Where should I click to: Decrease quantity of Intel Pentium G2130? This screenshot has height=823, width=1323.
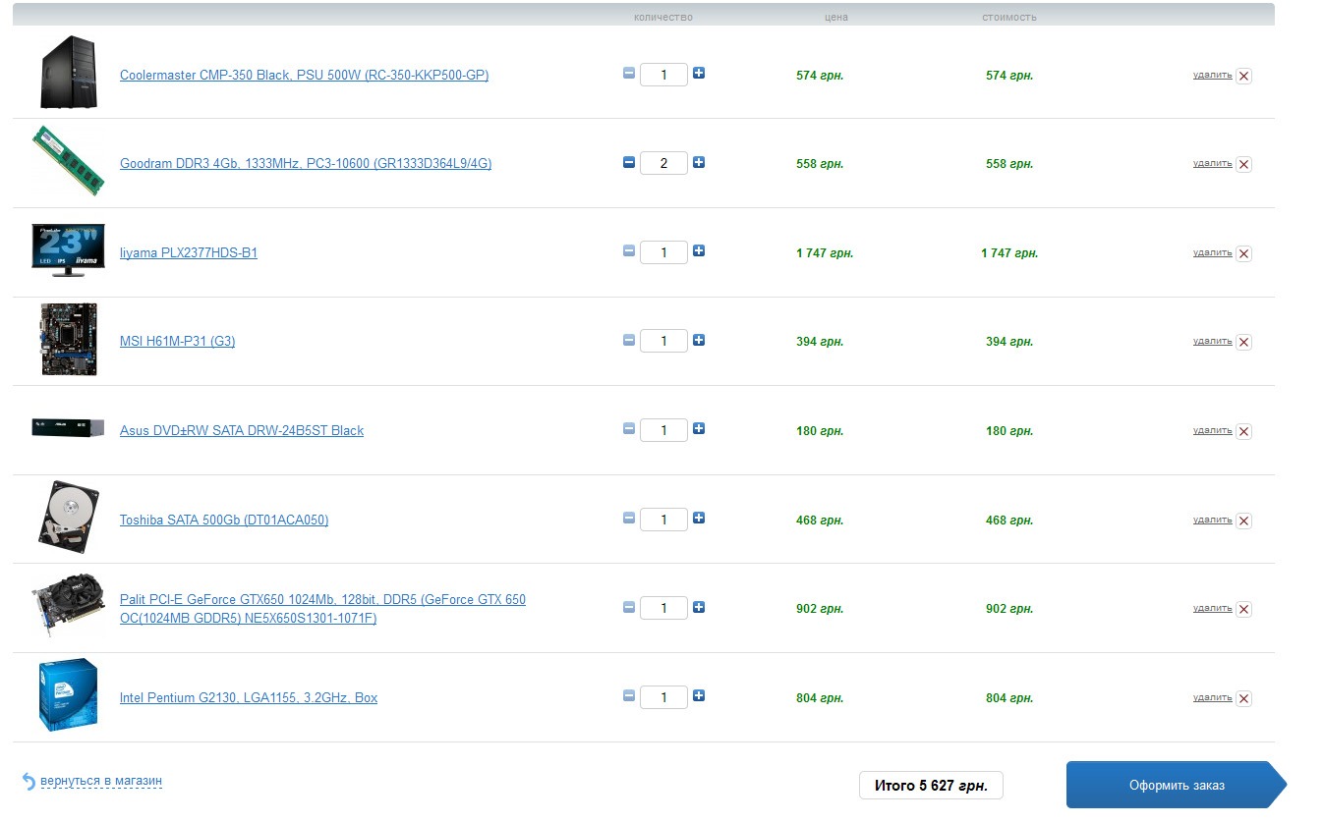tap(629, 695)
